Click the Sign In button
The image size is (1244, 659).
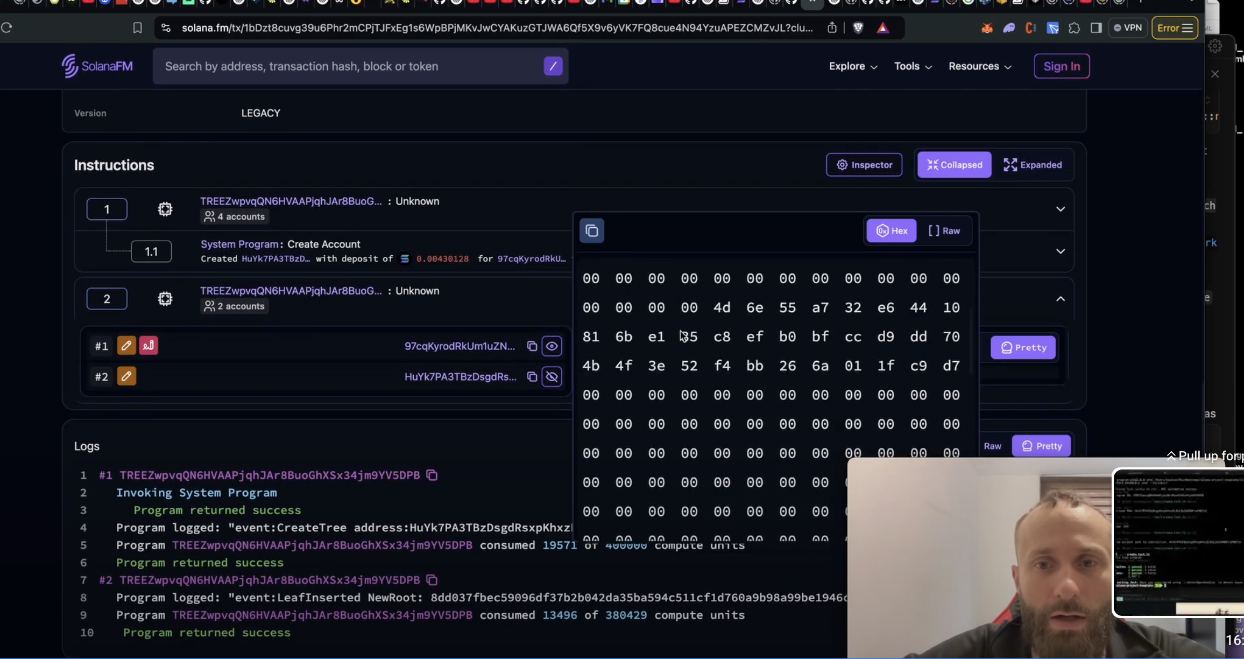1062,66
